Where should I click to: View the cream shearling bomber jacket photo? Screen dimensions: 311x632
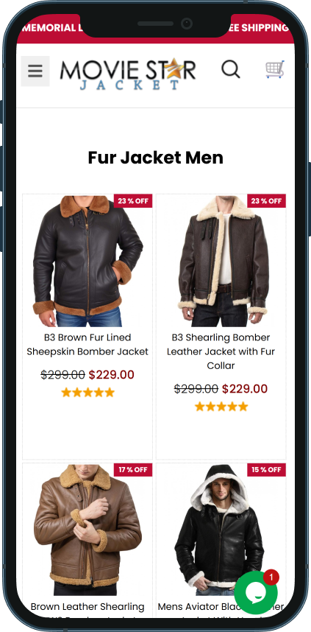pos(221,261)
